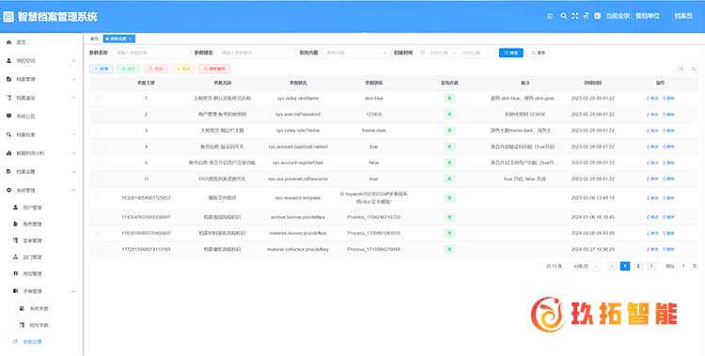
Task: Expand the 档案管理 sidebar menu
Action: 41,79
